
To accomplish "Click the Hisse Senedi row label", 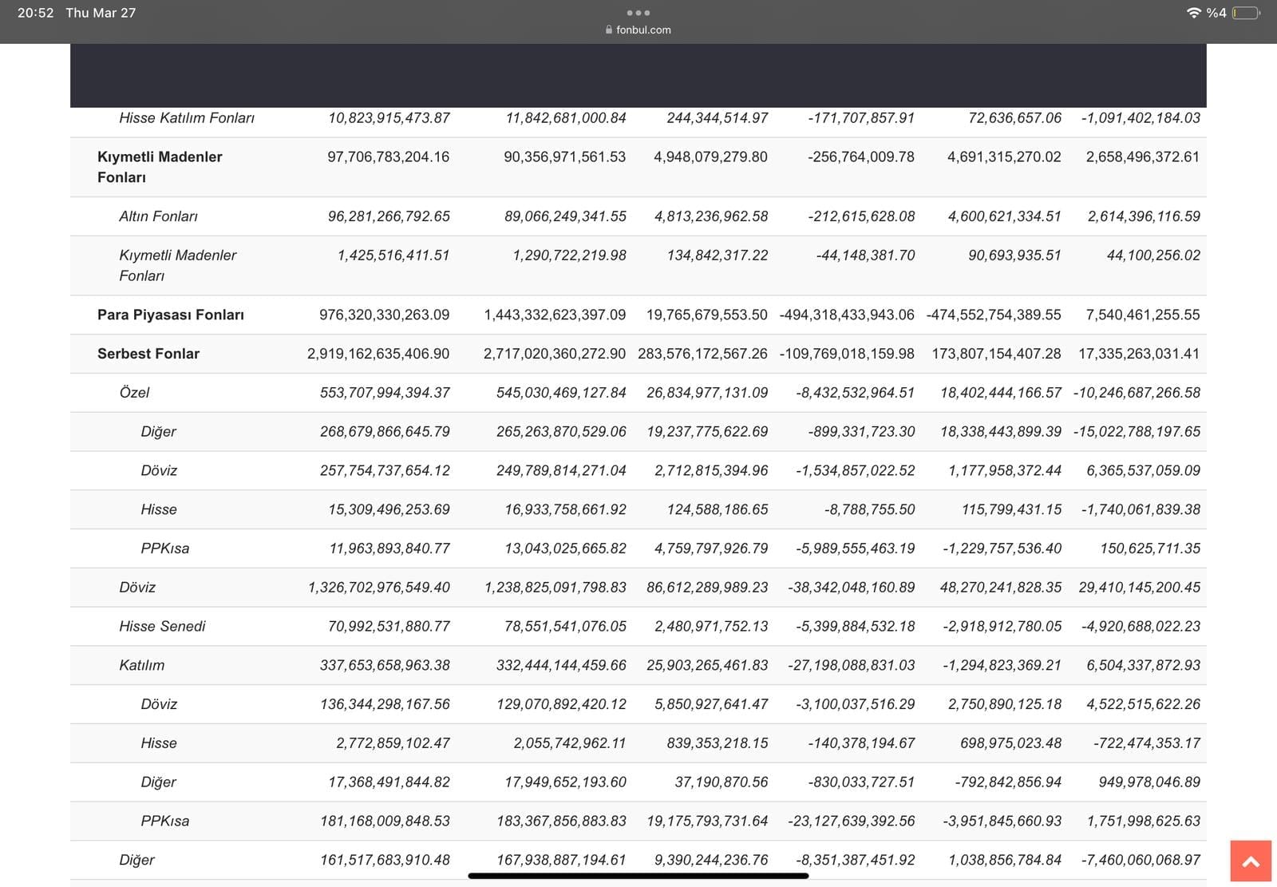I will [162, 626].
